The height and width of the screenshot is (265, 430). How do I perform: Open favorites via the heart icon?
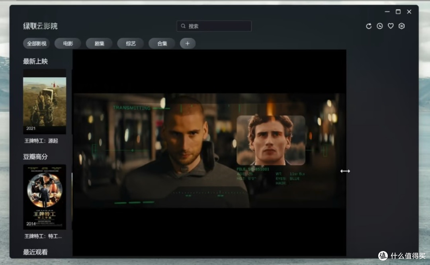391,26
